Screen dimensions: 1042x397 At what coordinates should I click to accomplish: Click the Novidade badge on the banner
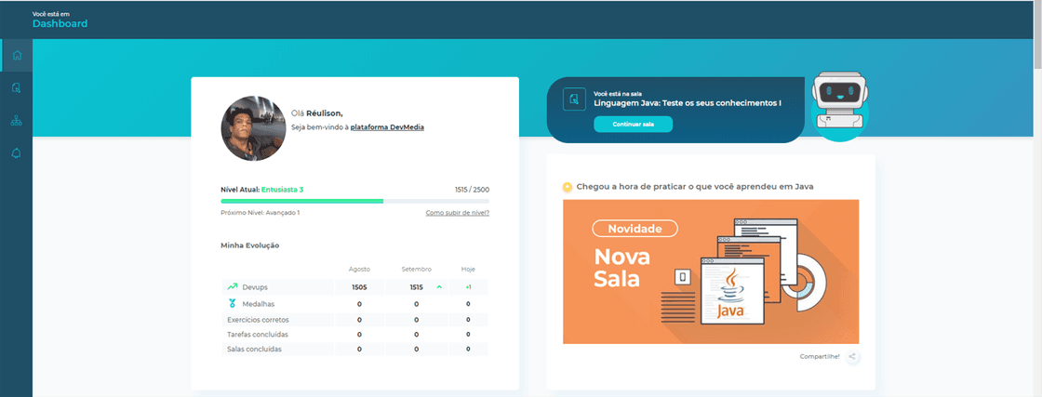pyautogui.click(x=635, y=229)
